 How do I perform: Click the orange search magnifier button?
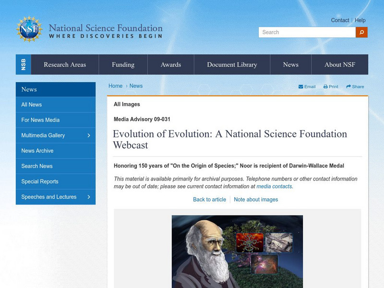(x=361, y=32)
